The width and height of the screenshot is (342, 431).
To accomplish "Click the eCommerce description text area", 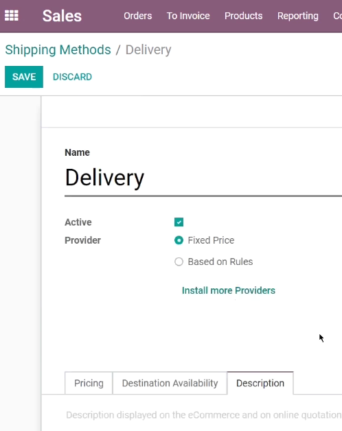I will (203, 415).
